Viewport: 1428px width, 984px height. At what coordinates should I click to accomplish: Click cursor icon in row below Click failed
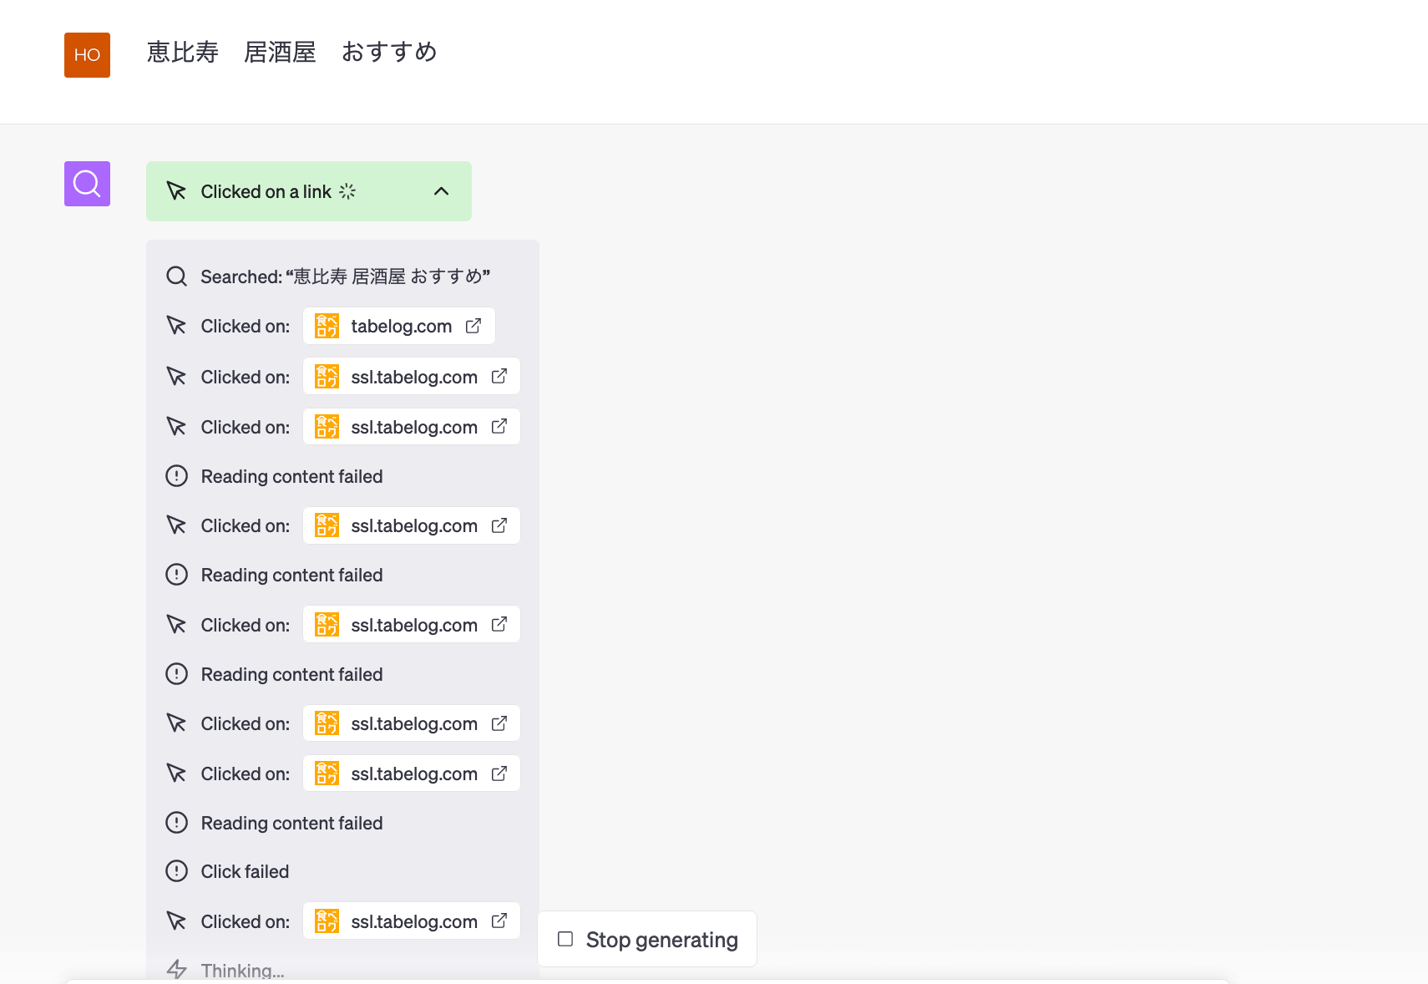pyautogui.click(x=176, y=921)
